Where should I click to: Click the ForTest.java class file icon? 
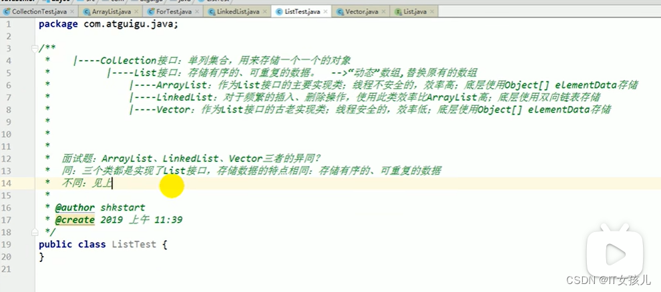coord(151,12)
